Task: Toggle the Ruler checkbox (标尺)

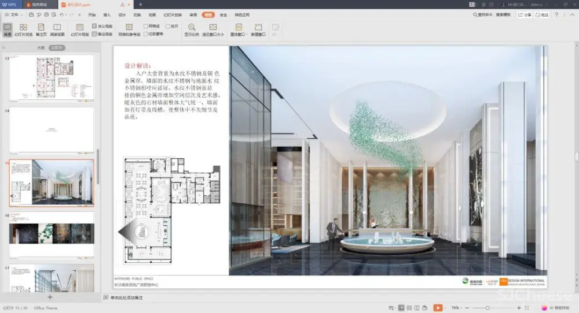Action: 168,26
